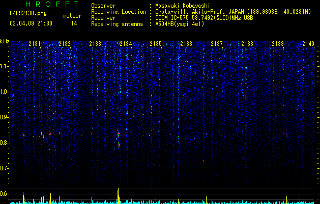
Task: Click the meteor count label
Action: (72, 16)
